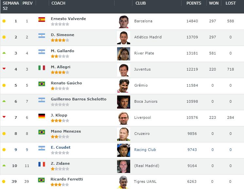Click the yellow dot in Renato Gaúcho's row
Viewport: 244px width, 191px height.
(x=4, y=85)
